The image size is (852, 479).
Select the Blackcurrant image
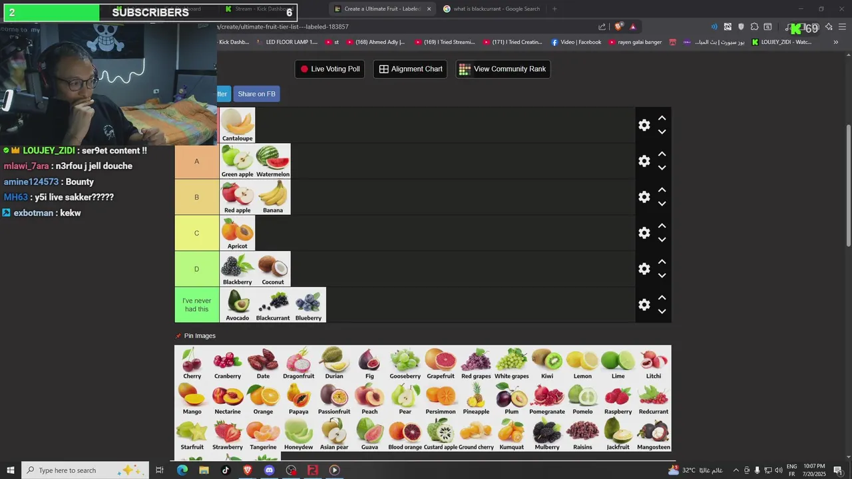(273, 305)
